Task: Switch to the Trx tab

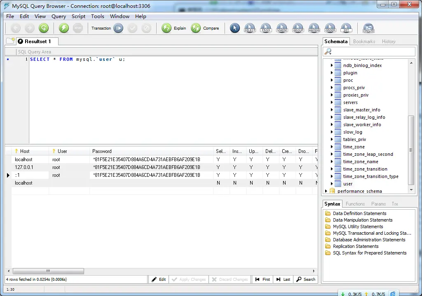Action: coord(394,204)
